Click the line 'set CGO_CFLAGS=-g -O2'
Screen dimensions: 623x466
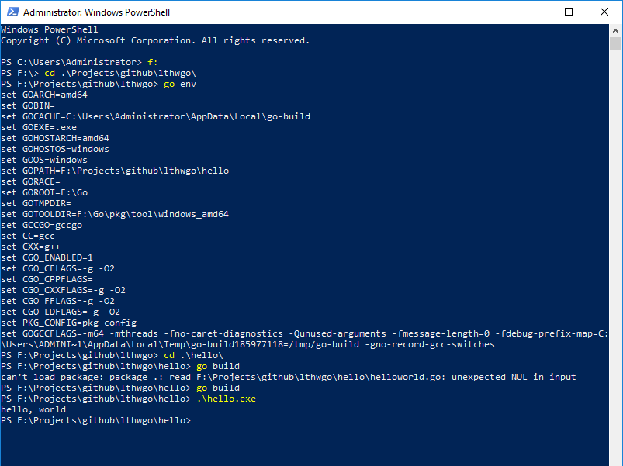57,268
